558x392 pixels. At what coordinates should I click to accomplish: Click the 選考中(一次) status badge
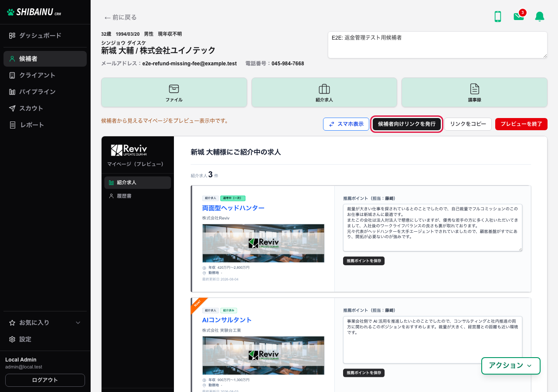click(233, 198)
